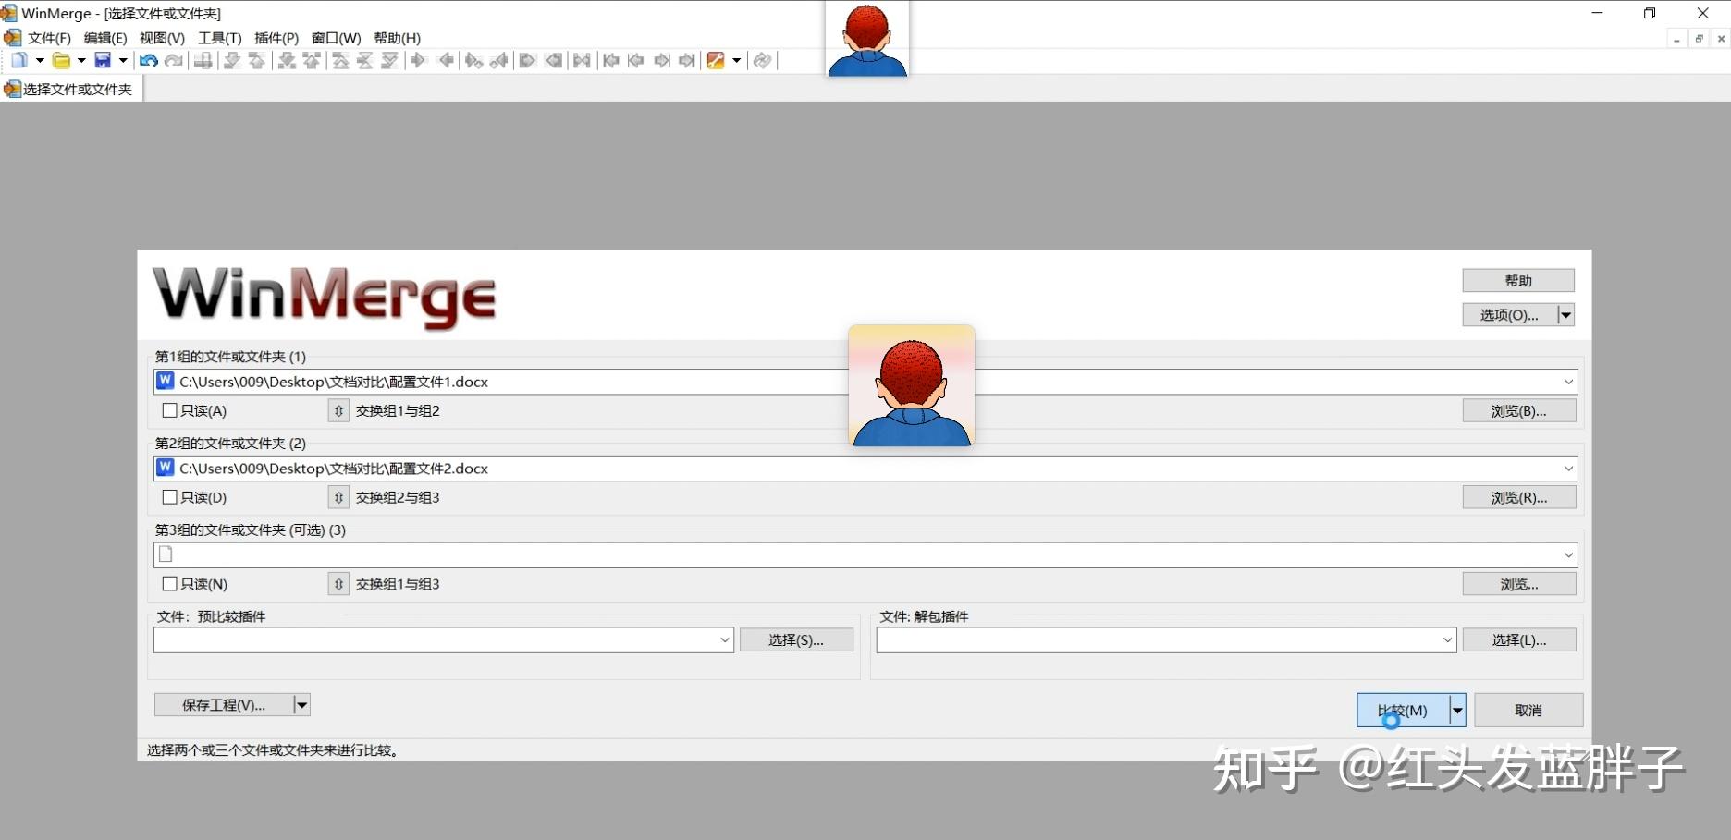
Task: Click the 保存工程(V)... button
Action: (x=224, y=705)
